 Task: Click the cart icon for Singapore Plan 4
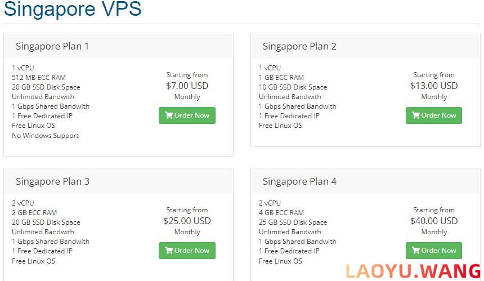[x=416, y=250]
